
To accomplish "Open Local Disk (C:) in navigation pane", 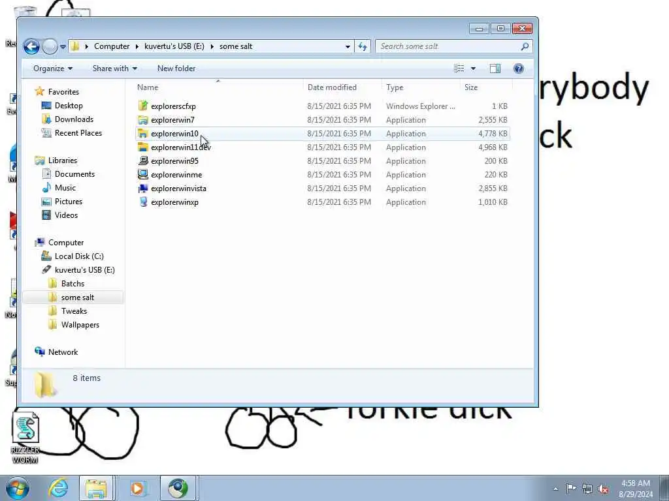I will tap(79, 256).
